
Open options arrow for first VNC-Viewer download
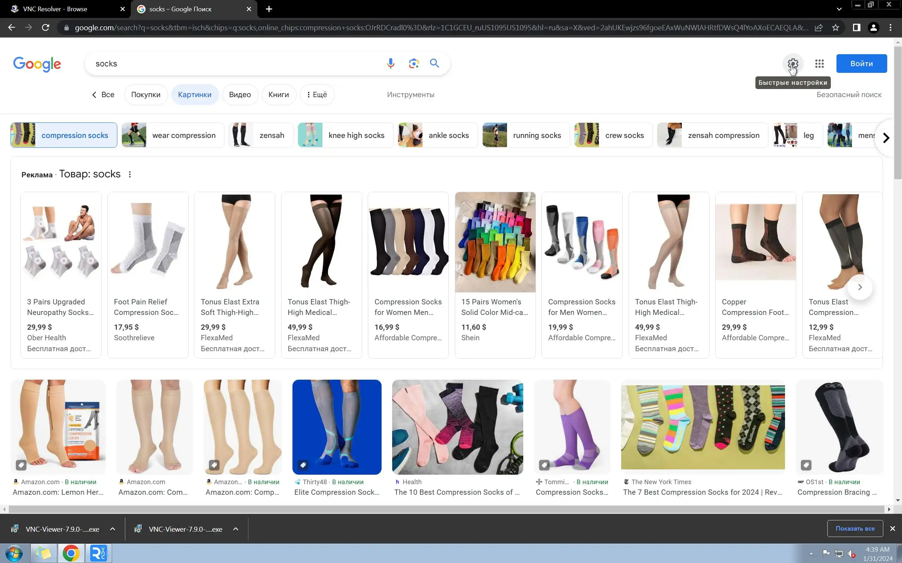pos(112,529)
